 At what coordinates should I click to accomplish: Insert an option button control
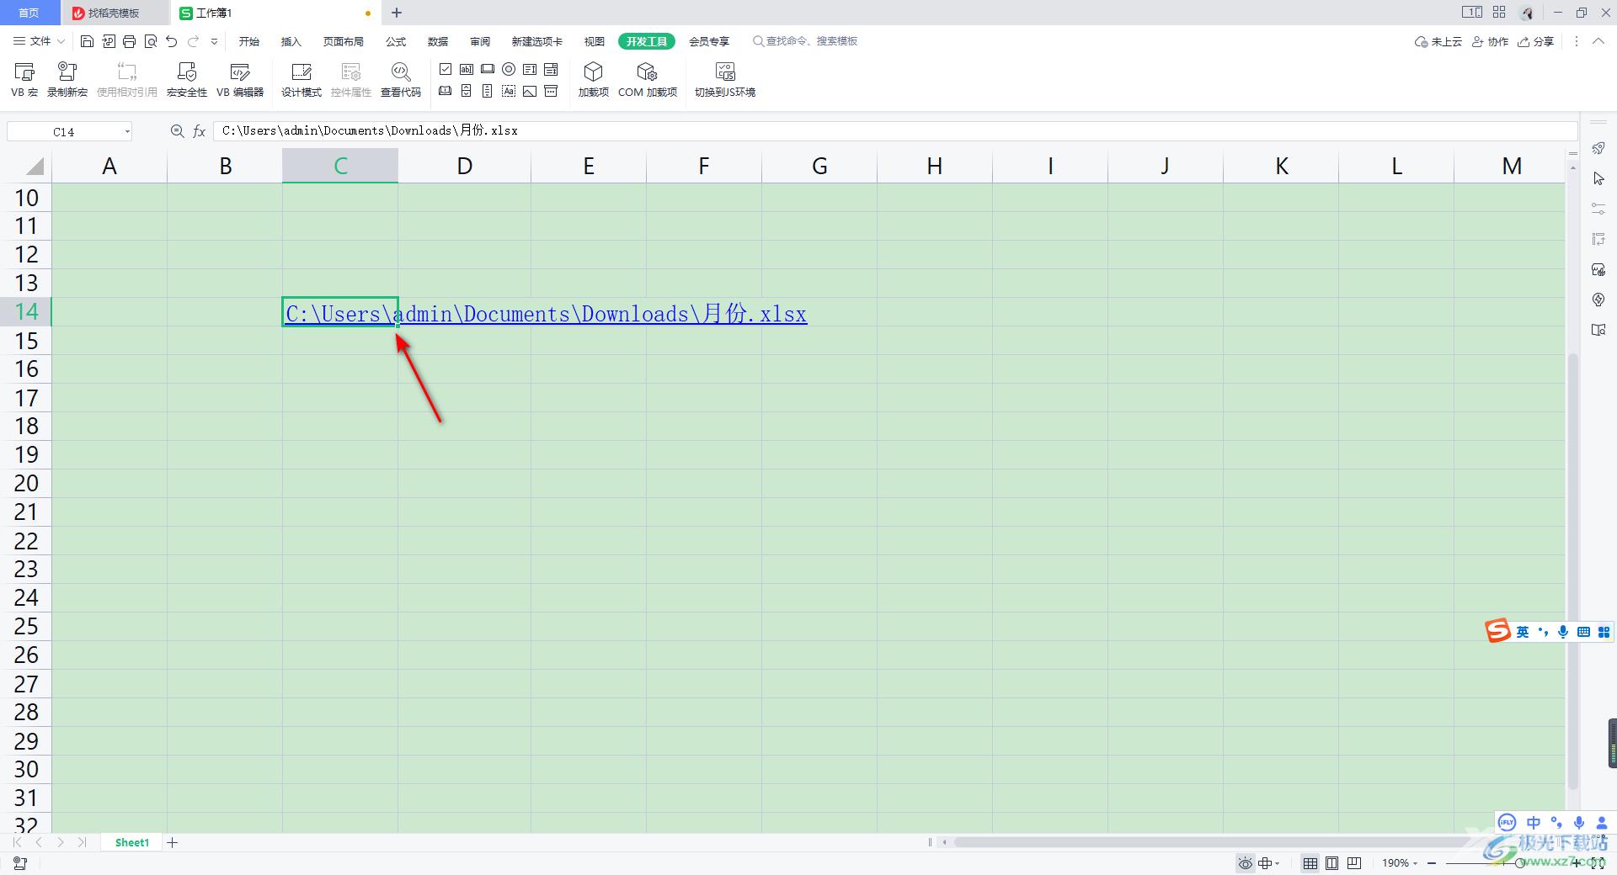[509, 69]
